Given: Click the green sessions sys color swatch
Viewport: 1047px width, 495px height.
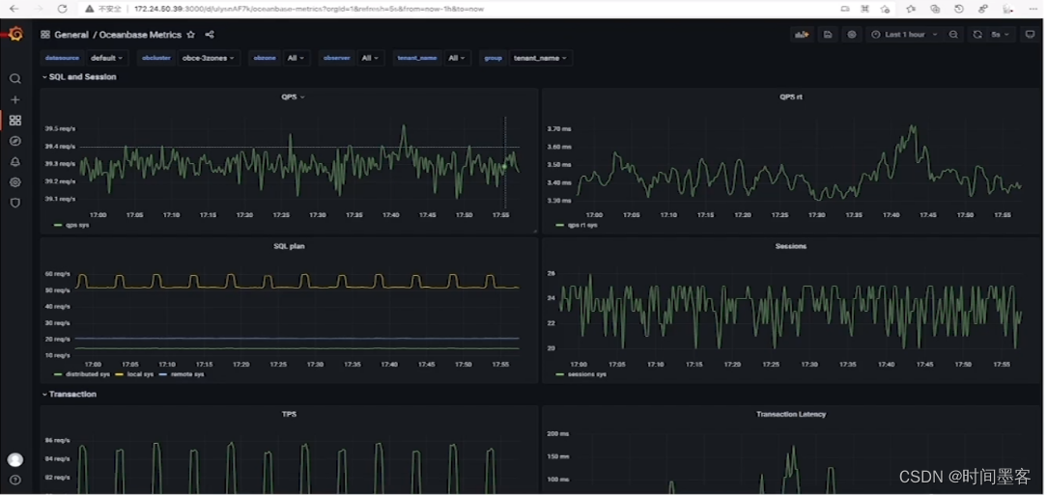Looking at the screenshot, I should pyautogui.click(x=559, y=374).
